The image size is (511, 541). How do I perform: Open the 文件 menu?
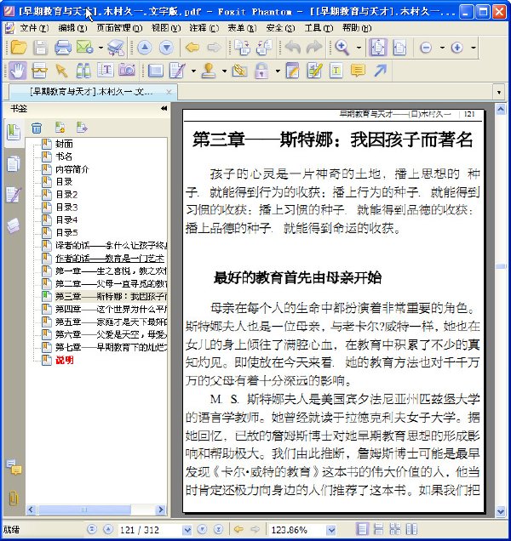(x=33, y=28)
